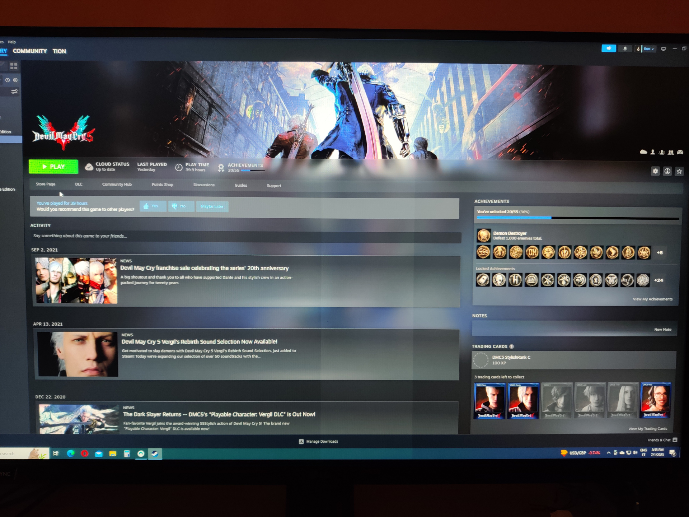Click Manage Downloads at the bottom
This screenshot has height=517, width=689.
tap(318, 441)
